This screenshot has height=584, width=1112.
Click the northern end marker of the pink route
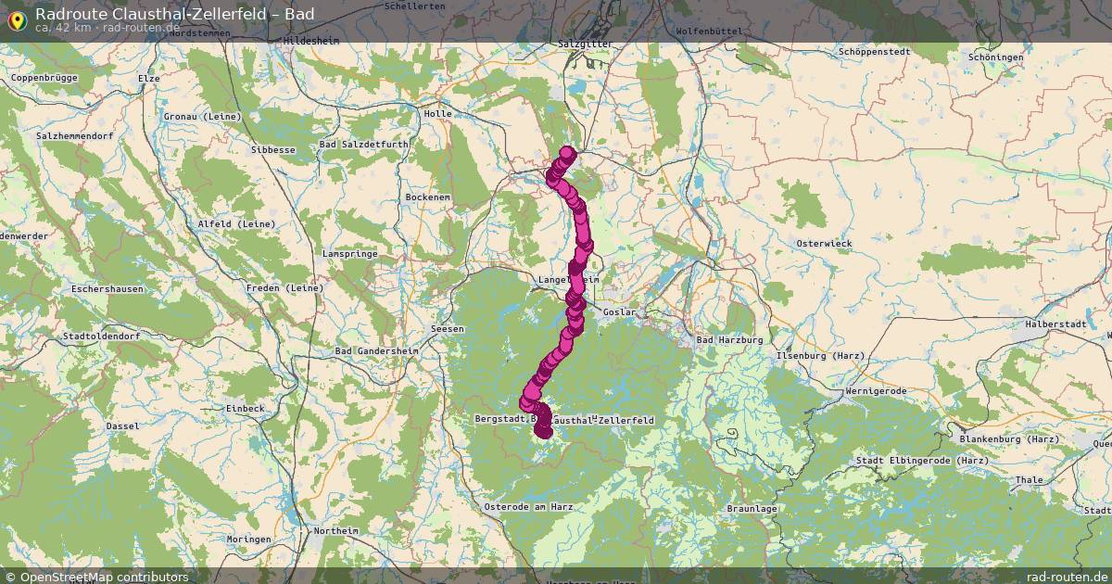[x=567, y=153]
